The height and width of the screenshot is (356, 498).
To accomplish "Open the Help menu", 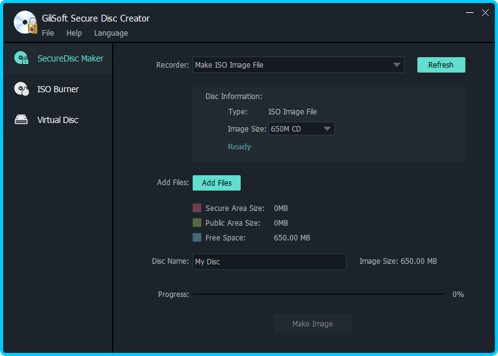I will click(74, 33).
